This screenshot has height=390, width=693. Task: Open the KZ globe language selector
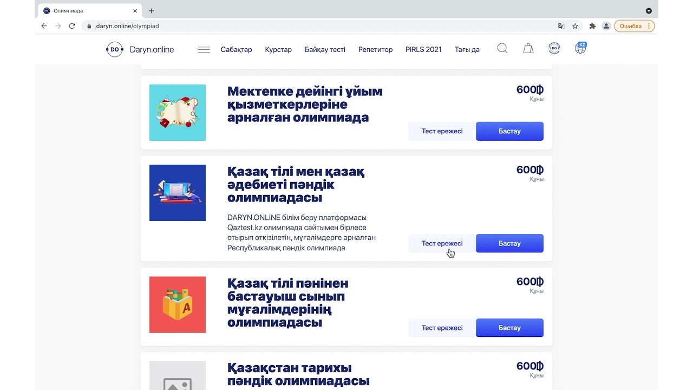click(x=580, y=48)
